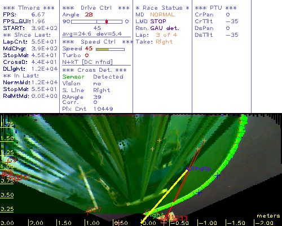The image size is (282, 226).
Task: Click the Turbo value 0
Action: click(x=87, y=55)
